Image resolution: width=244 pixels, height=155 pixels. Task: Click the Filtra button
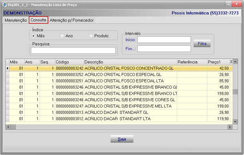pyautogui.click(x=202, y=44)
